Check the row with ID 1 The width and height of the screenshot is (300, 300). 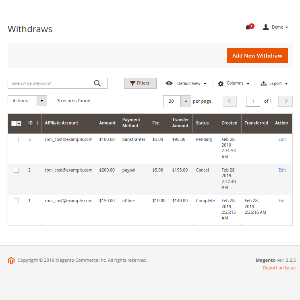[x=16, y=201]
